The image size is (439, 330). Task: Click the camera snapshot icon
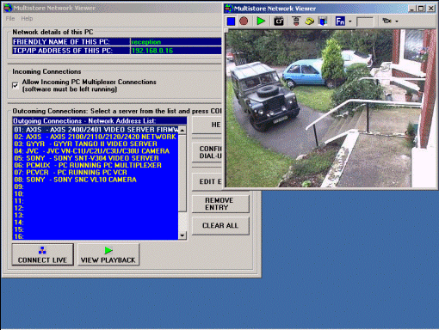click(x=278, y=21)
